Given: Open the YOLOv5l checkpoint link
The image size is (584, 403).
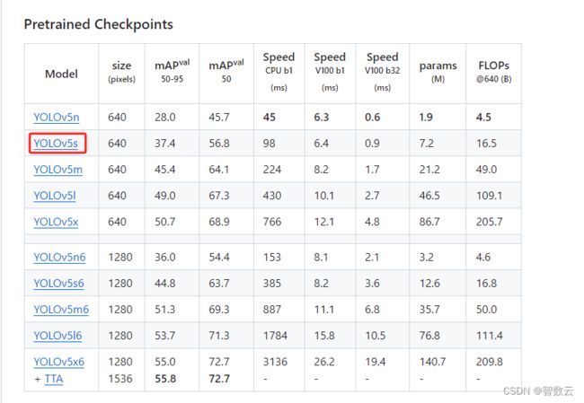Looking at the screenshot, I should click(55, 196).
